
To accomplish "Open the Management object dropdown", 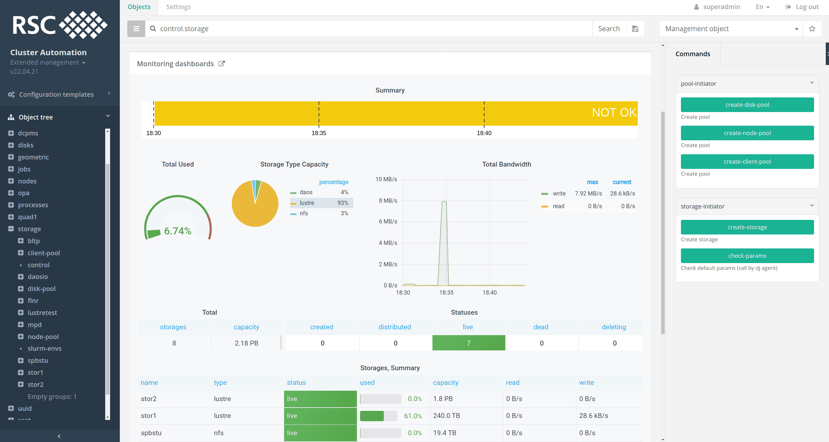I will pyautogui.click(x=797, y=29).
